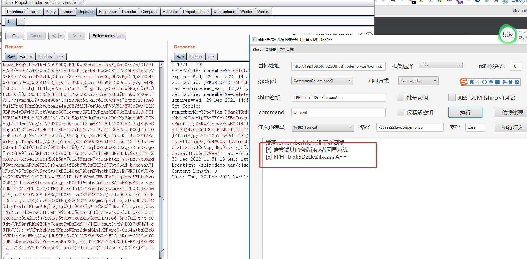
Task: Switch to 更新日志 tab in shiro tool
Action: (x=286, y=49)
